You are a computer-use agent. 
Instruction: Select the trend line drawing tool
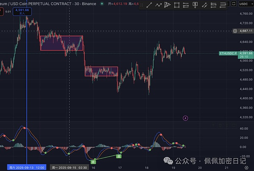tap(149, 5)
